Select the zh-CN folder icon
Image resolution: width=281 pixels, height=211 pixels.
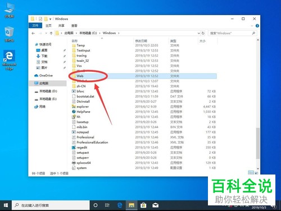coord(74,86)
